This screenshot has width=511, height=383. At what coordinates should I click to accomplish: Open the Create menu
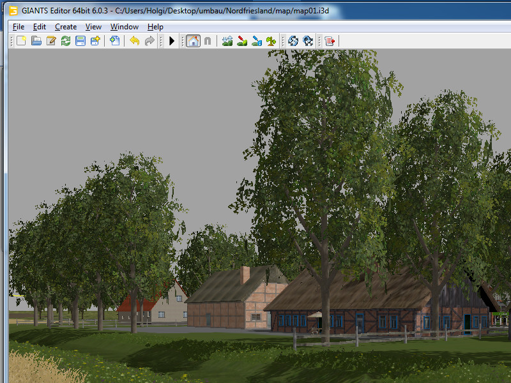point(66,27)
